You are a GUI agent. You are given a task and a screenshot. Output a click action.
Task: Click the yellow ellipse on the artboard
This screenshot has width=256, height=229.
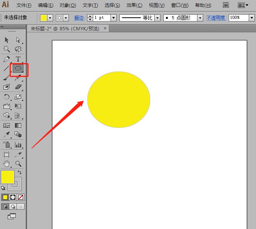click(119, 100)
